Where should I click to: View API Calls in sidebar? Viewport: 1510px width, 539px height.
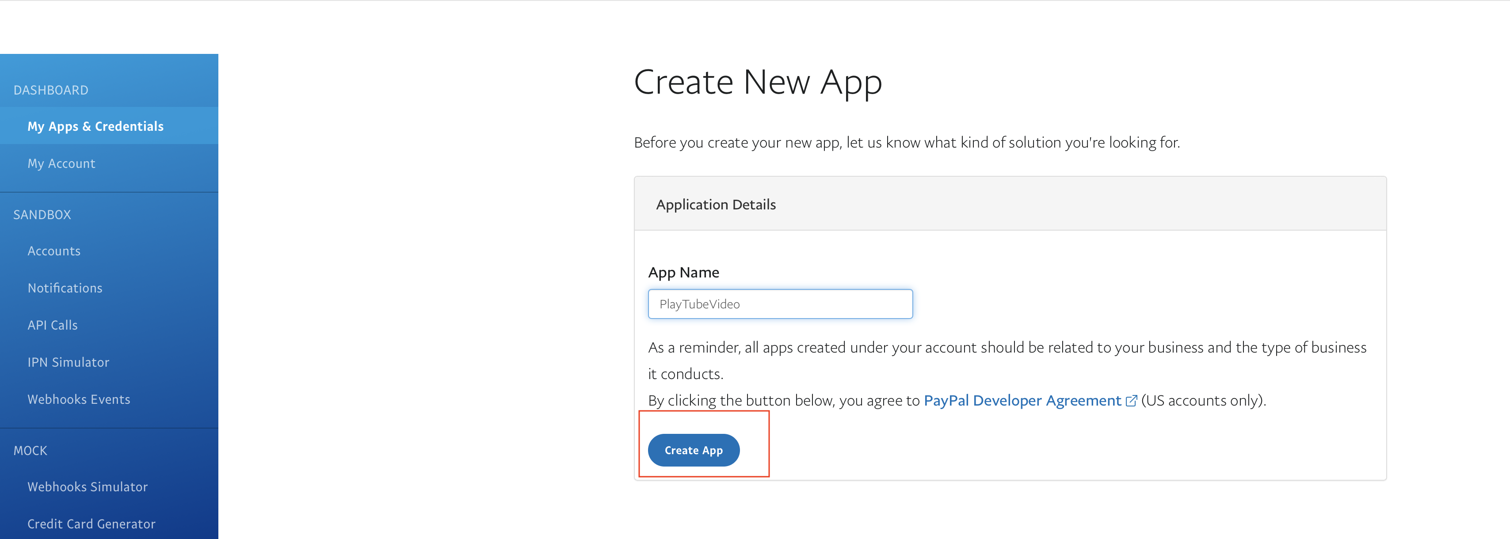point(53,325)
